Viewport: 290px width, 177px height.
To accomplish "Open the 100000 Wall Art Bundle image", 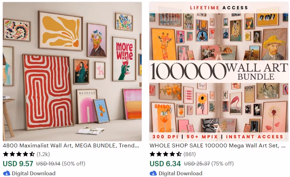I will [x=219, y=72].
